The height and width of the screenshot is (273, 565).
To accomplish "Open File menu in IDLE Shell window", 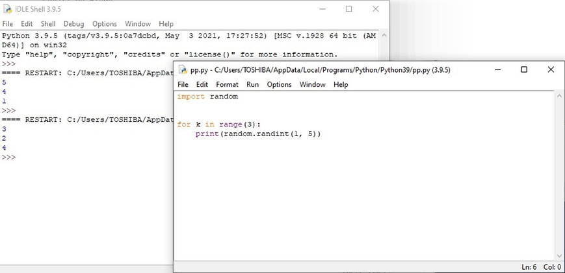I will (8, 24).
